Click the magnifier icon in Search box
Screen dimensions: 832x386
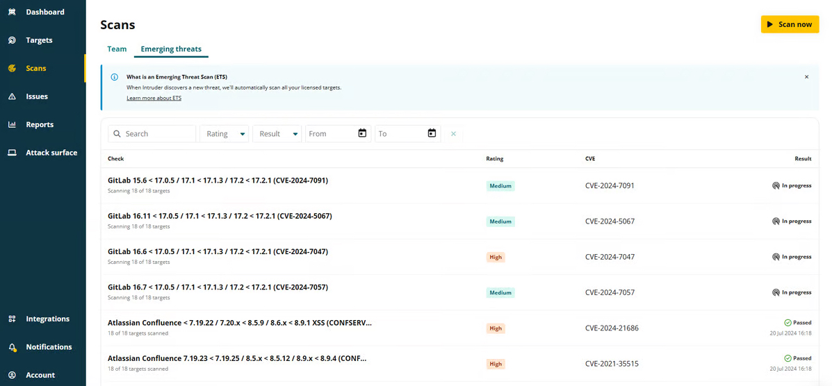tap(117, 133)
